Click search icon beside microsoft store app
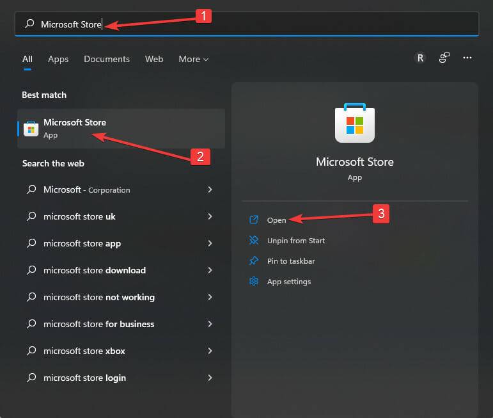This screenshot has height=418, width=493. point(31,243)
